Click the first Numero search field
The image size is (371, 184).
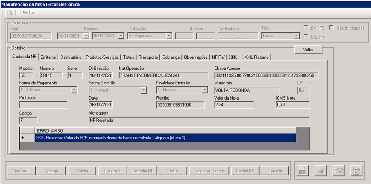click(x=184, y=36)
